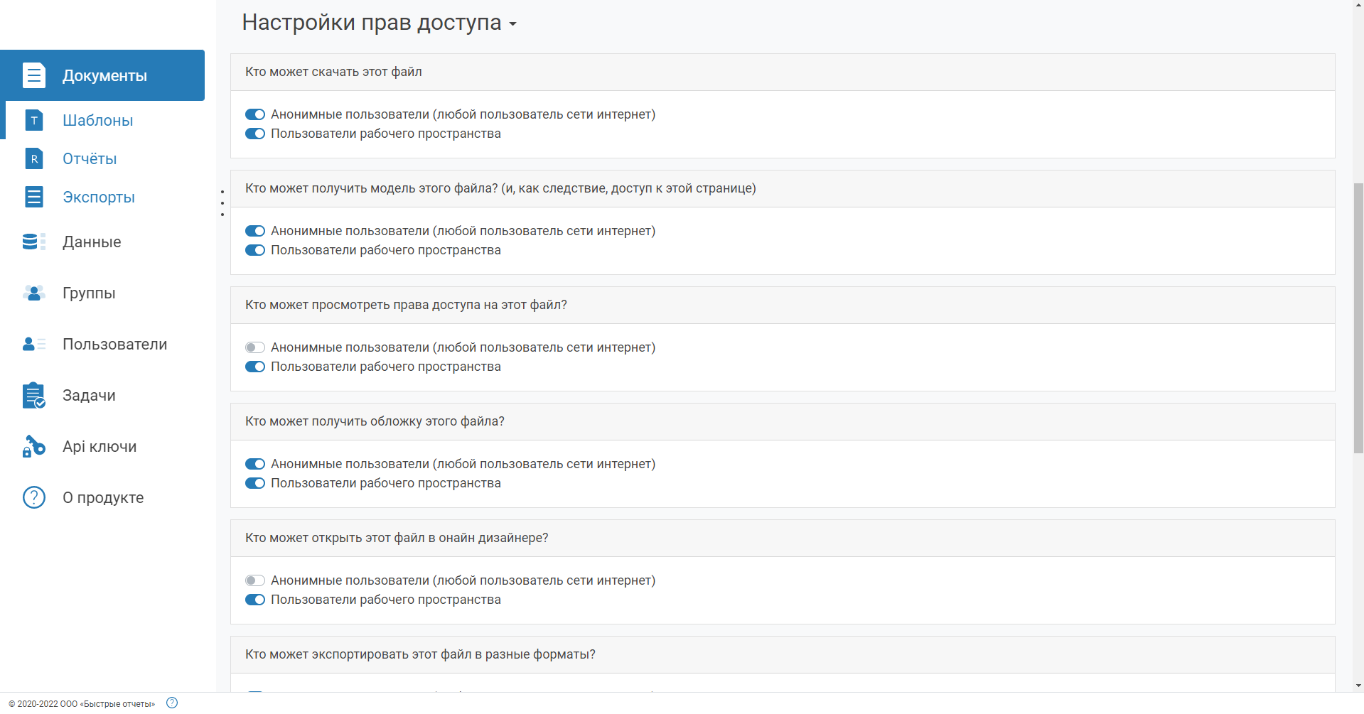1364x714 pixels.
Task: Open the Api ключи page
Action: [100, 446]
